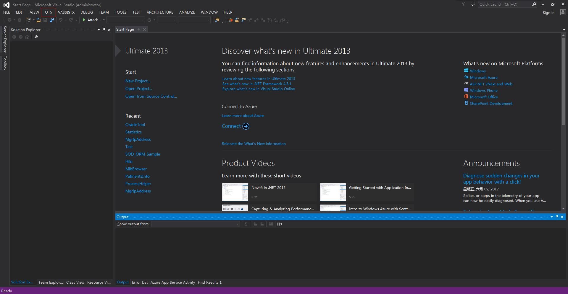Screen dimensions: 568x294
Task: Toggle auto-hide pin on Output panel
Action: tap(557, 217)
